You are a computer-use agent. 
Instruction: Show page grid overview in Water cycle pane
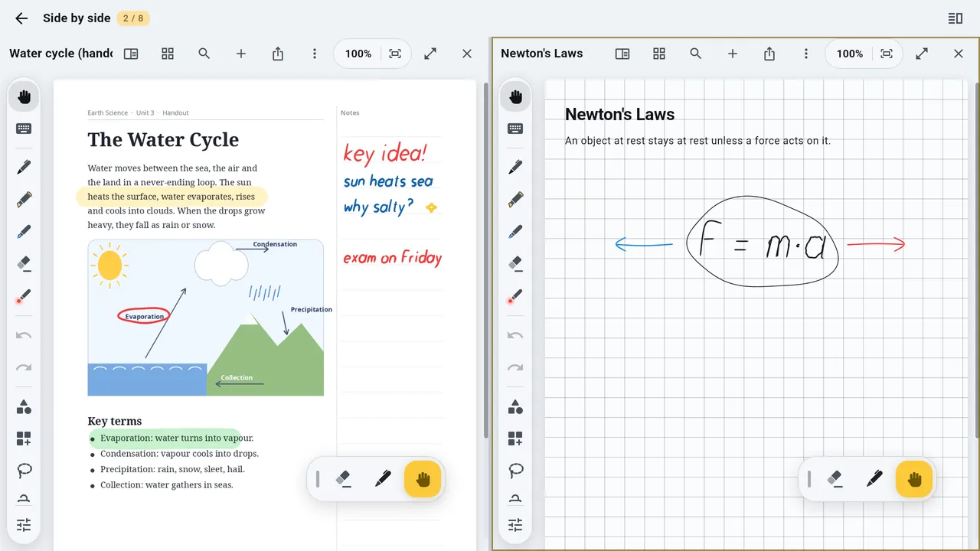(x=168, y=54)
